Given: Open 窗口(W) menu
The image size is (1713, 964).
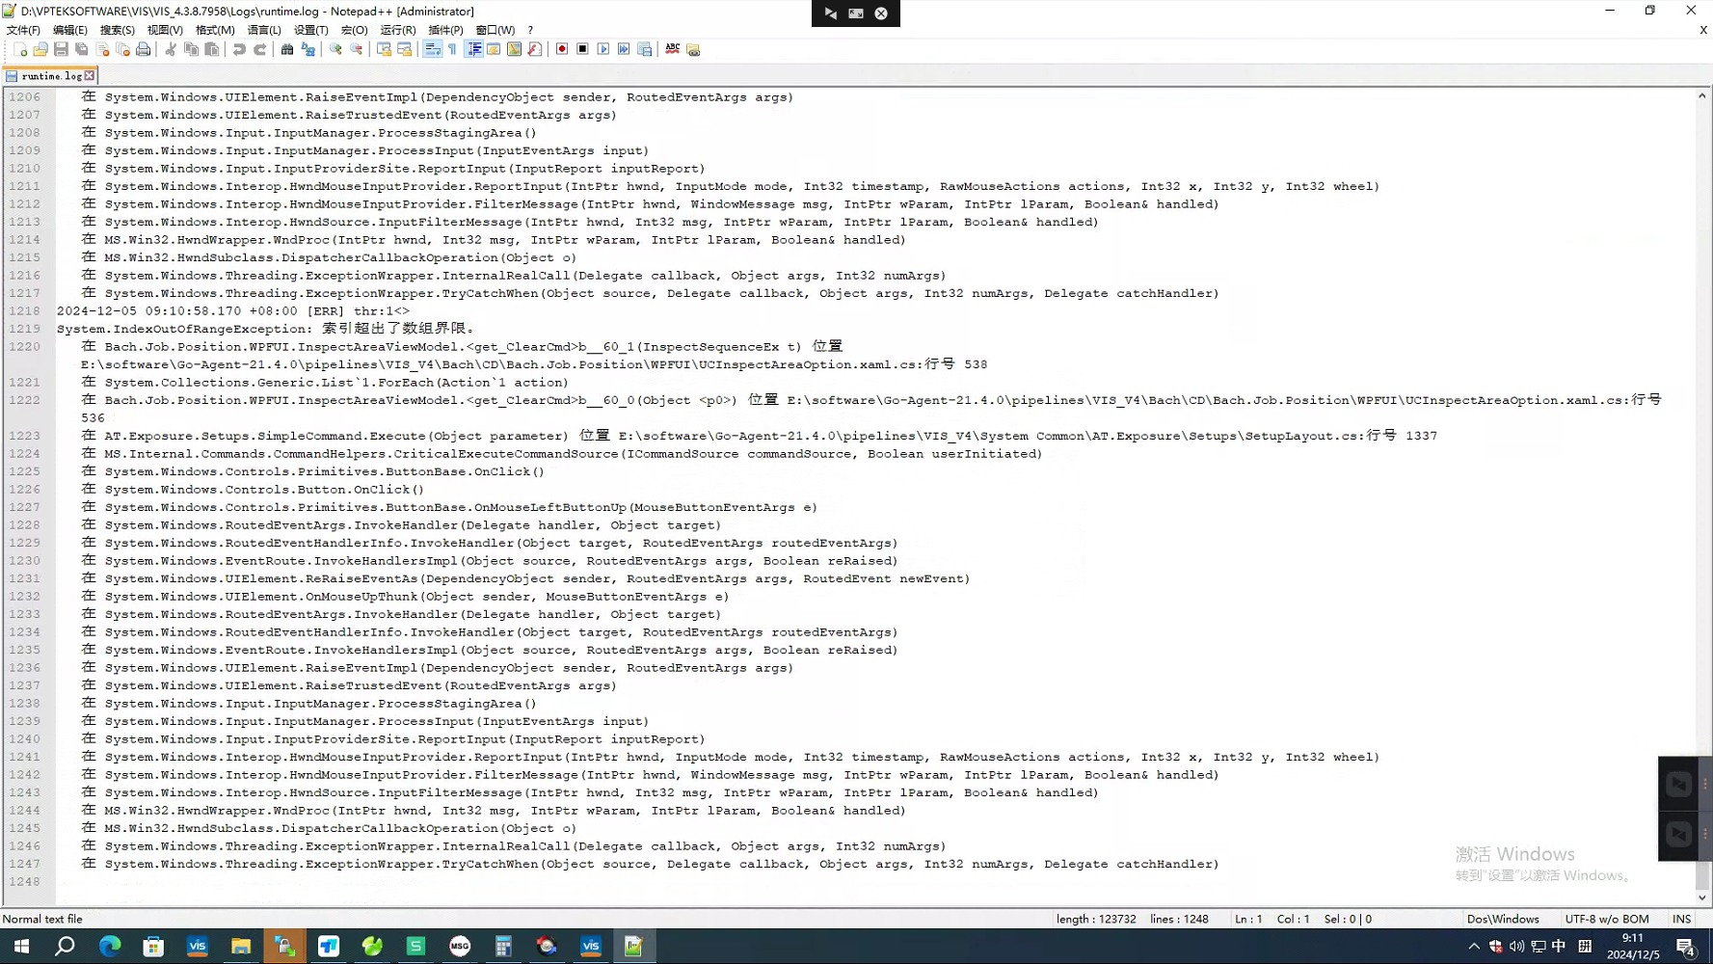Looking at the screenshot, I should coord(495,30).
